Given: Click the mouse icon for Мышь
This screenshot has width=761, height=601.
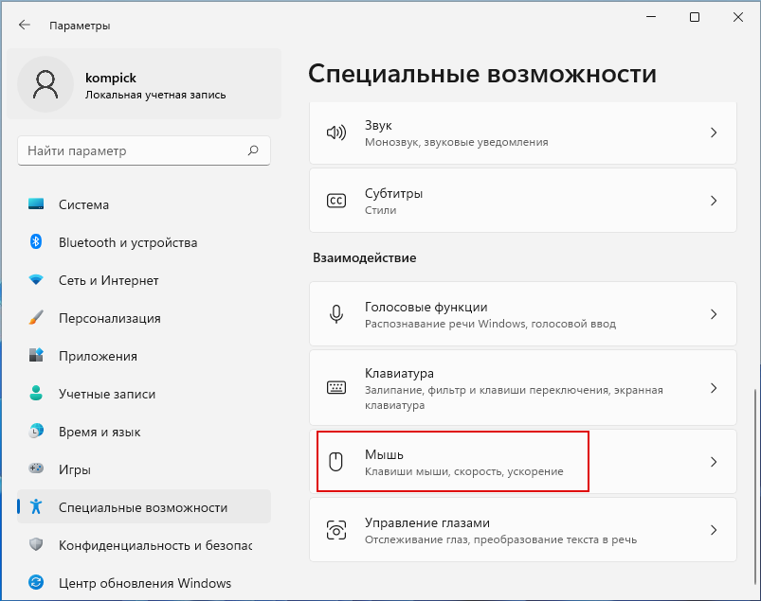Looking at the screenshot, I should [335, 462].
